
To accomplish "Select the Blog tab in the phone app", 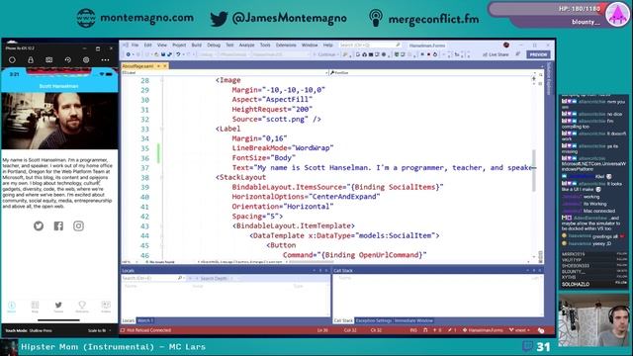I will (35, 307).
